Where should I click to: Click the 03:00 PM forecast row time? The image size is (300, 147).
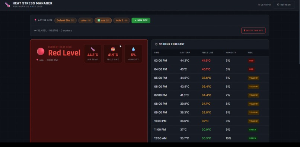click(x=160, y=61)
